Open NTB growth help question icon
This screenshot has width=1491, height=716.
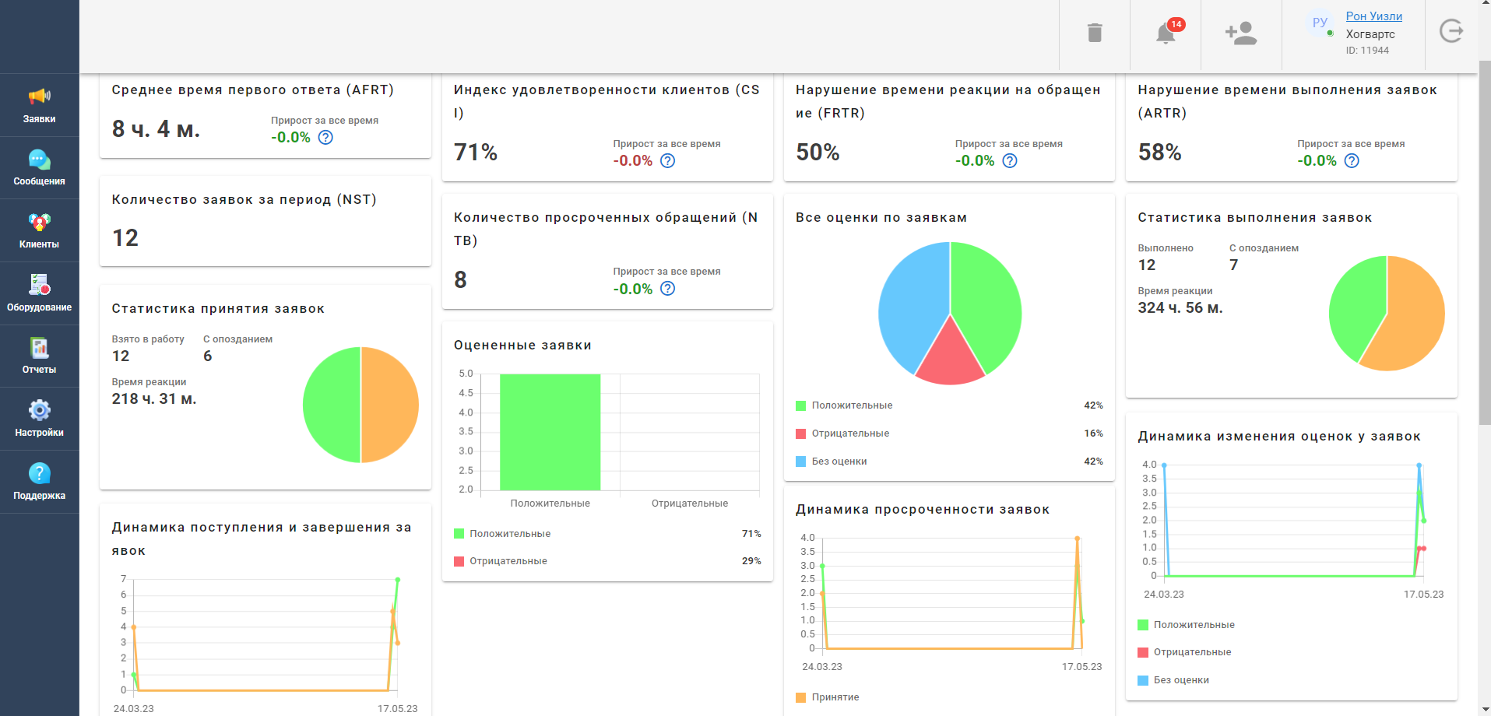[x=667, y=289]
